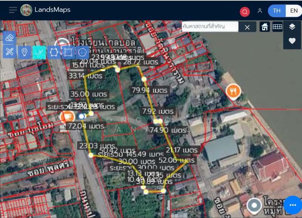Click the gray location pin marker
The width and height of the screenshot is (302, 218).
254,206
